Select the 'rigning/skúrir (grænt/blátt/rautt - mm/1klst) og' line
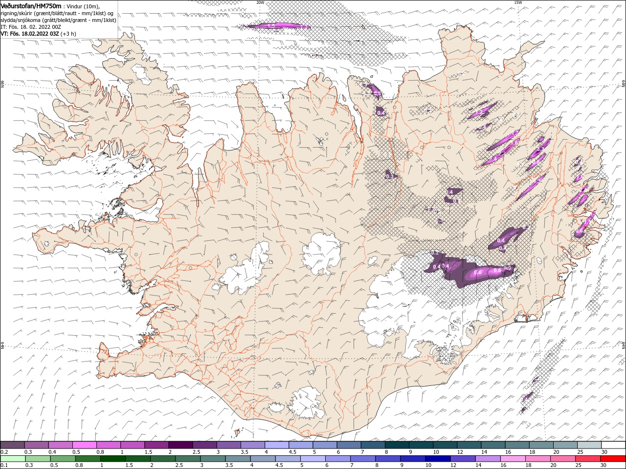Image resolution: width=626 pixels, height=469 pixels. (57, 13)
